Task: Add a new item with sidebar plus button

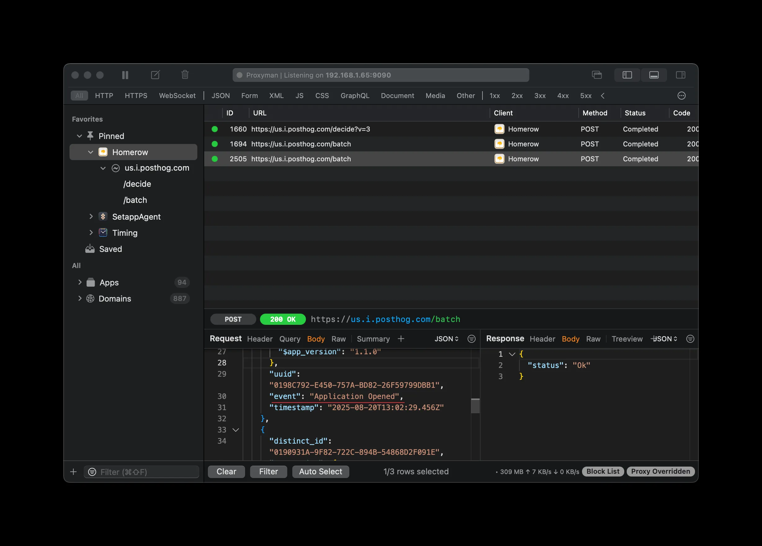Action: [x=73, y=472]
